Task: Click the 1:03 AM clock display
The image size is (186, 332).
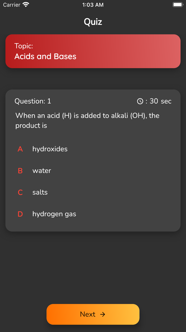Action: point(93,5)
